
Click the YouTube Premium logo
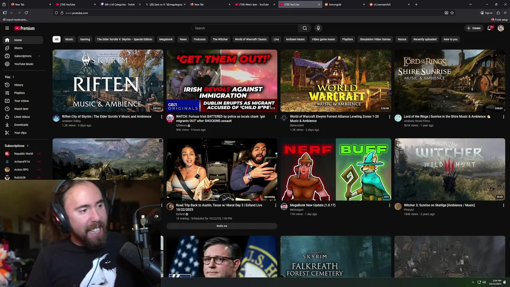coord(24,28)
